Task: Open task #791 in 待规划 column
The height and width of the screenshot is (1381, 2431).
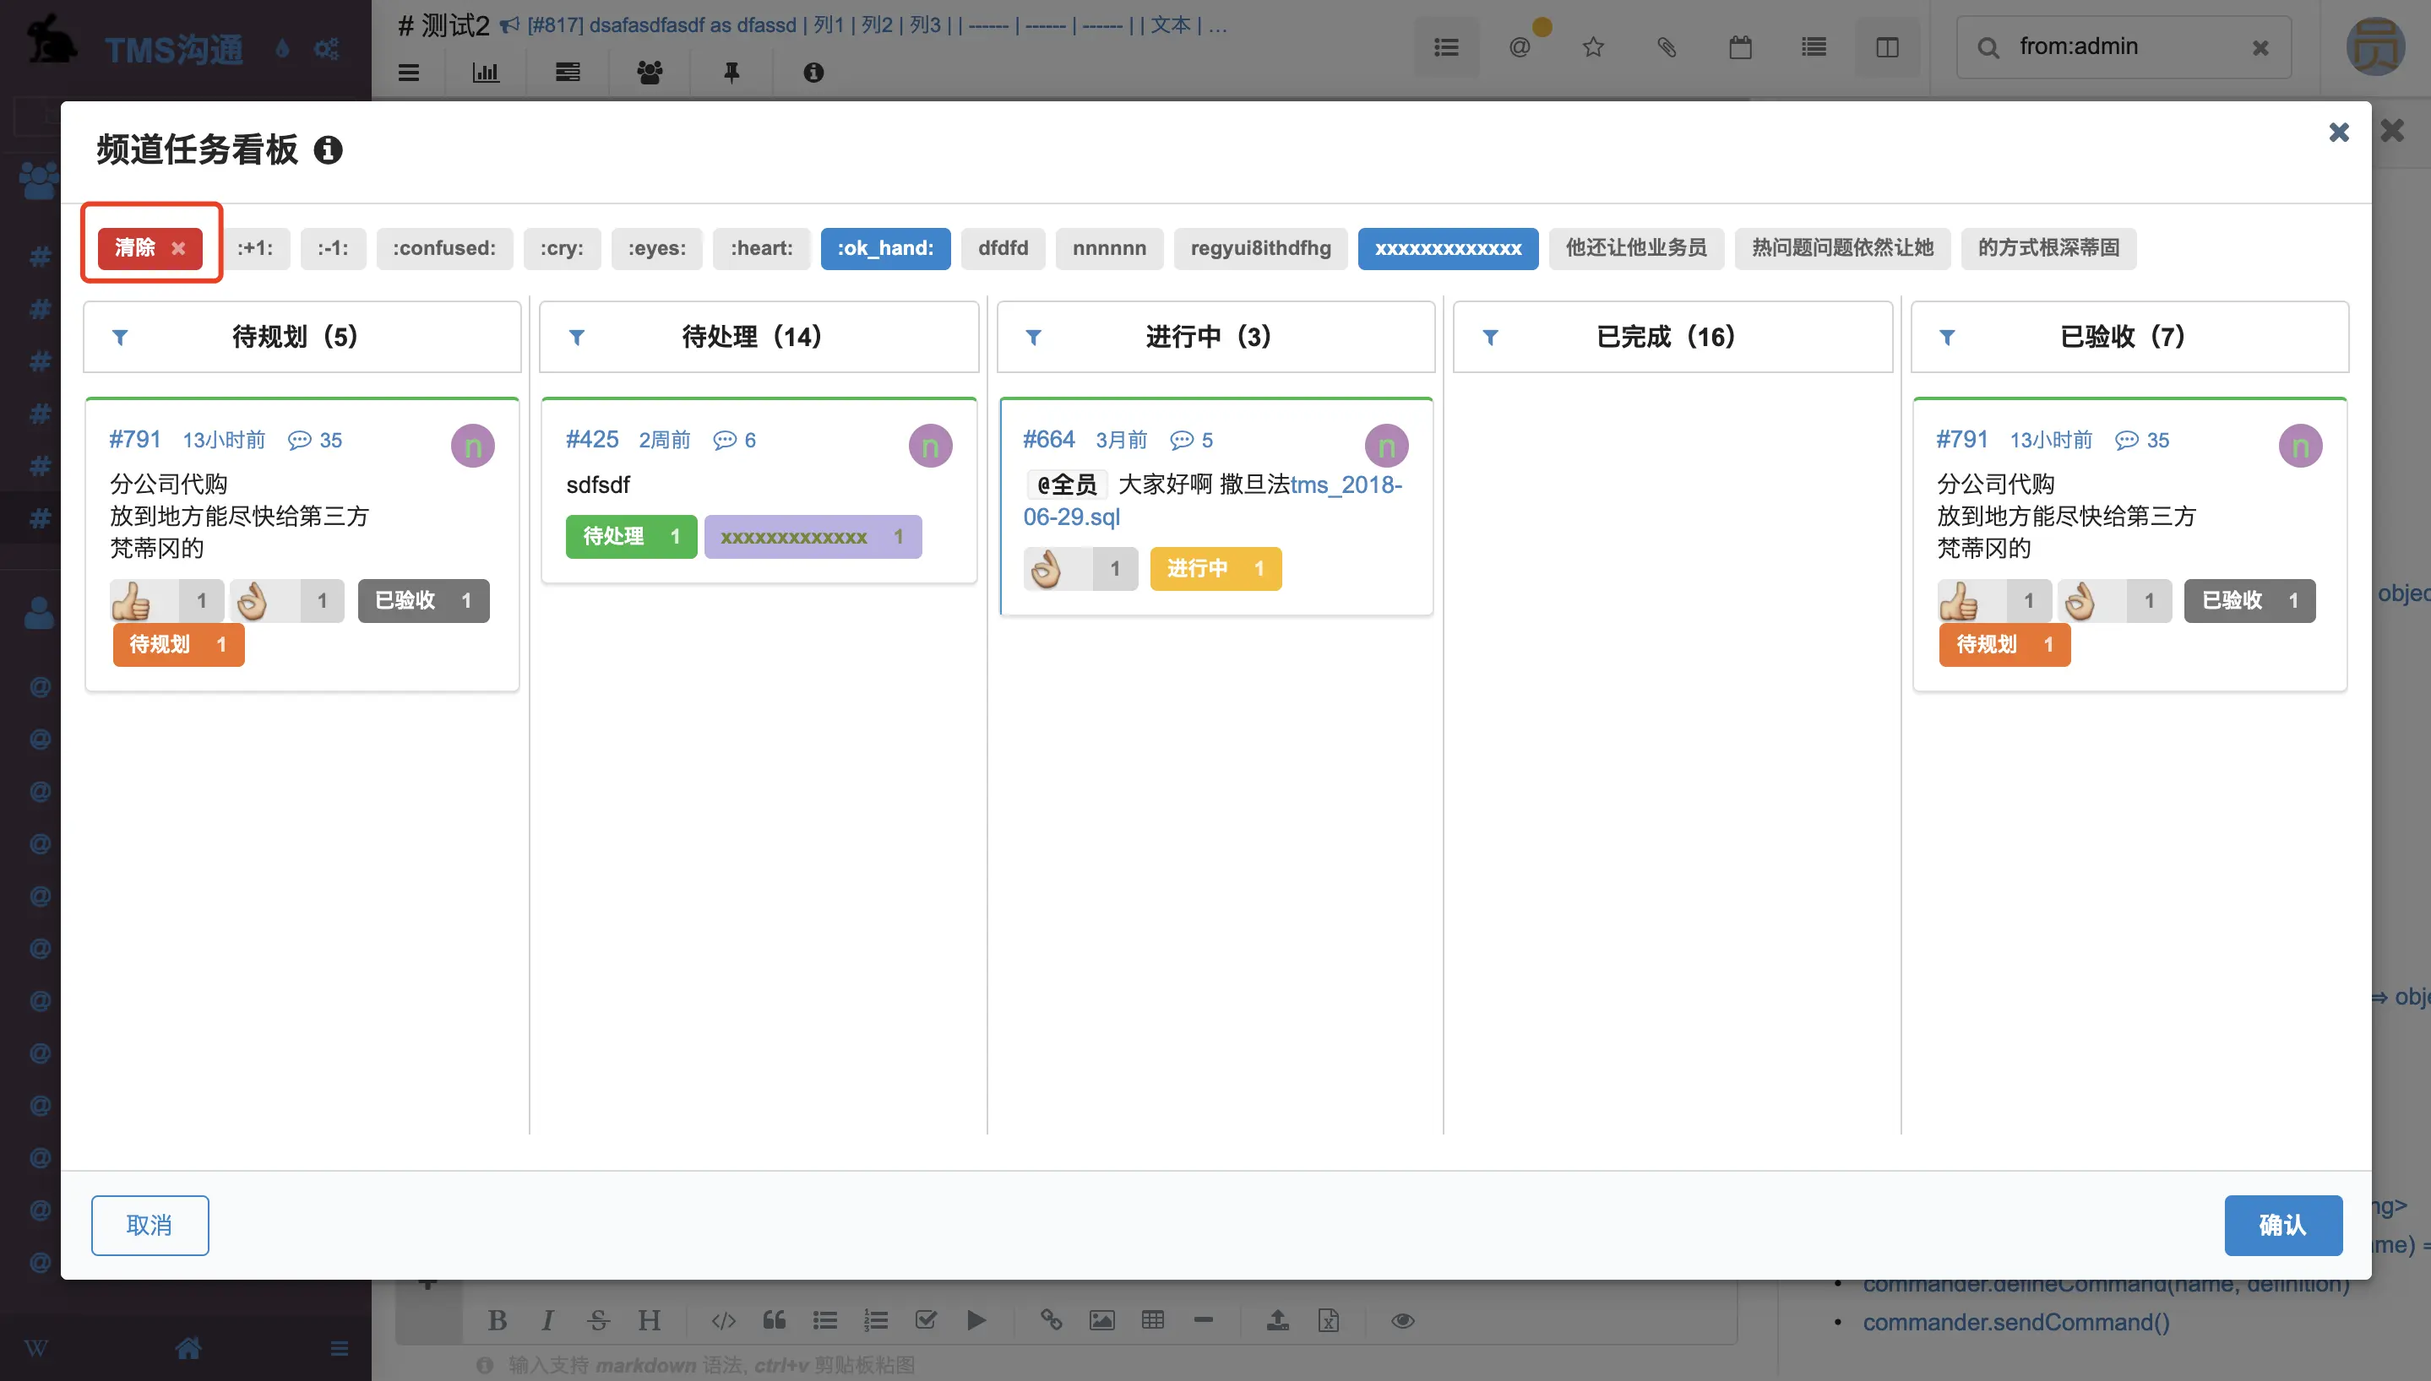Action: pyautogui.click(x=135, y=439)
